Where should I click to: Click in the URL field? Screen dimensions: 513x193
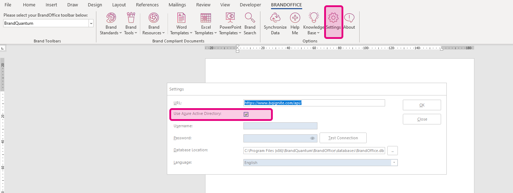point(314,103)
